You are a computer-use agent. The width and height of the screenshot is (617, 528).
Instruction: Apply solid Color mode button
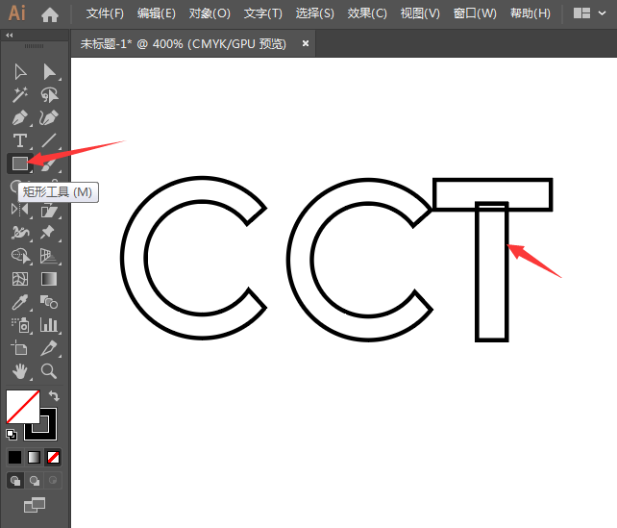click(15, 458)
